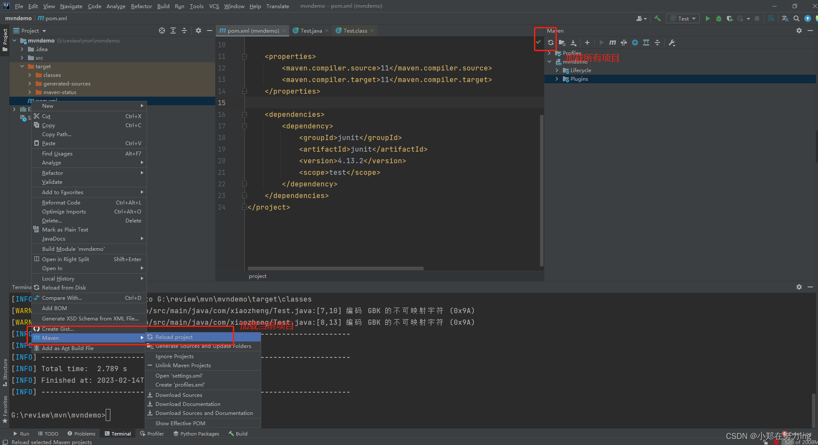Image resolution: width=818 pixels, height=445 pixels.
Task: Click the Build project hammer icon
Action: click(x=657, y=18)
